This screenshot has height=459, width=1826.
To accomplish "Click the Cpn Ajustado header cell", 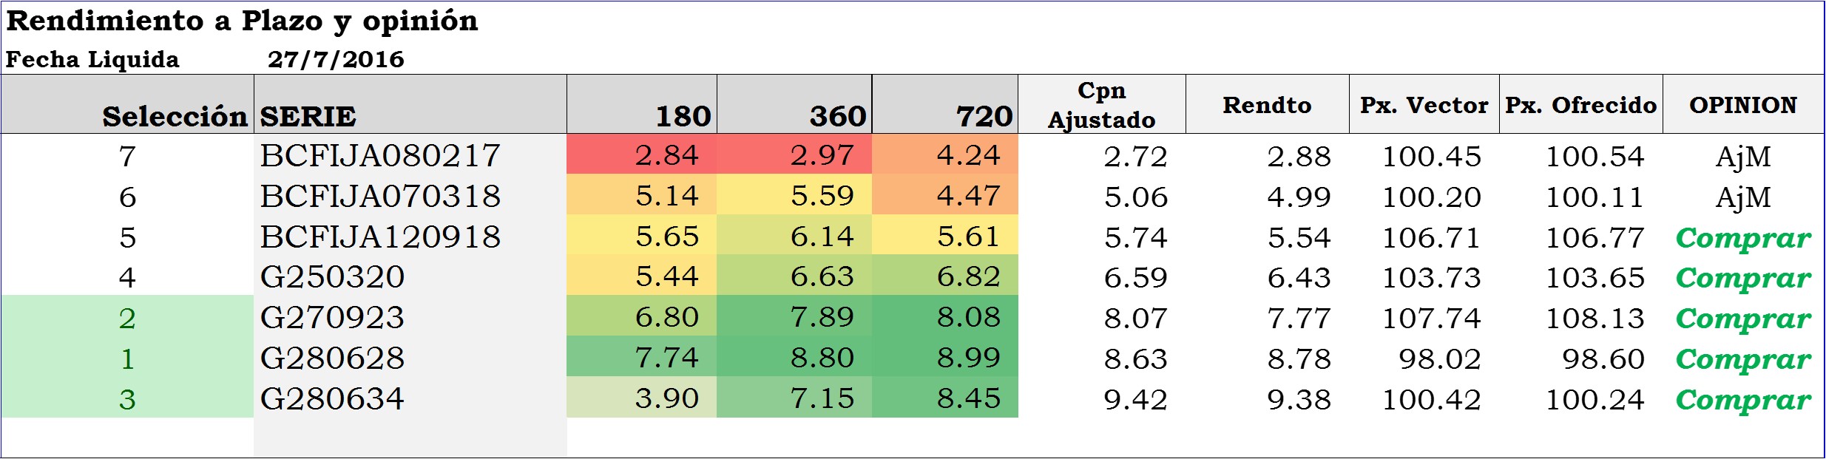I will click(1101, 105).
